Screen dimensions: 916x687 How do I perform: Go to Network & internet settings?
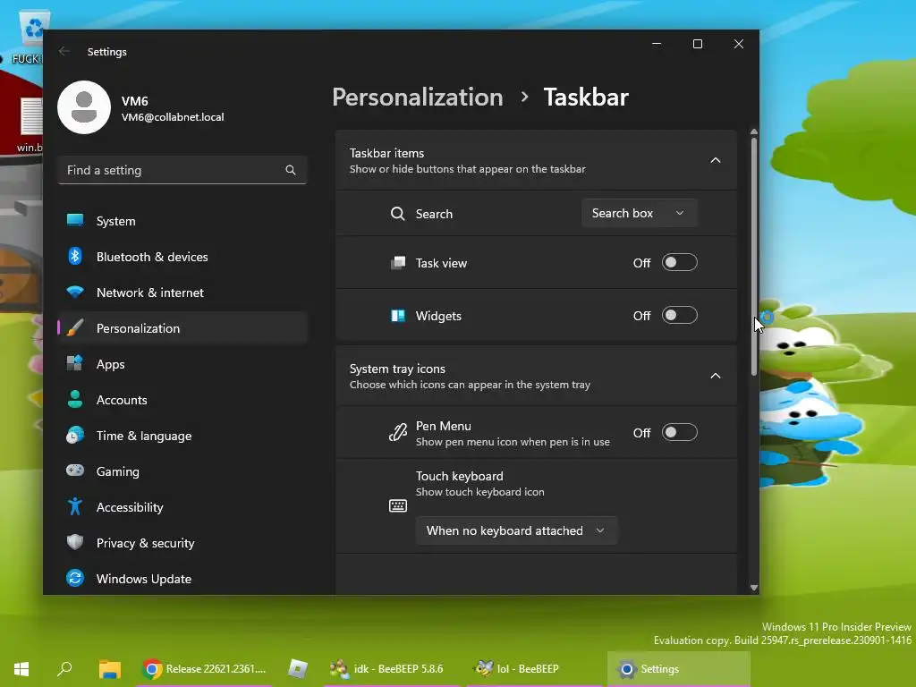coord(182,293)
